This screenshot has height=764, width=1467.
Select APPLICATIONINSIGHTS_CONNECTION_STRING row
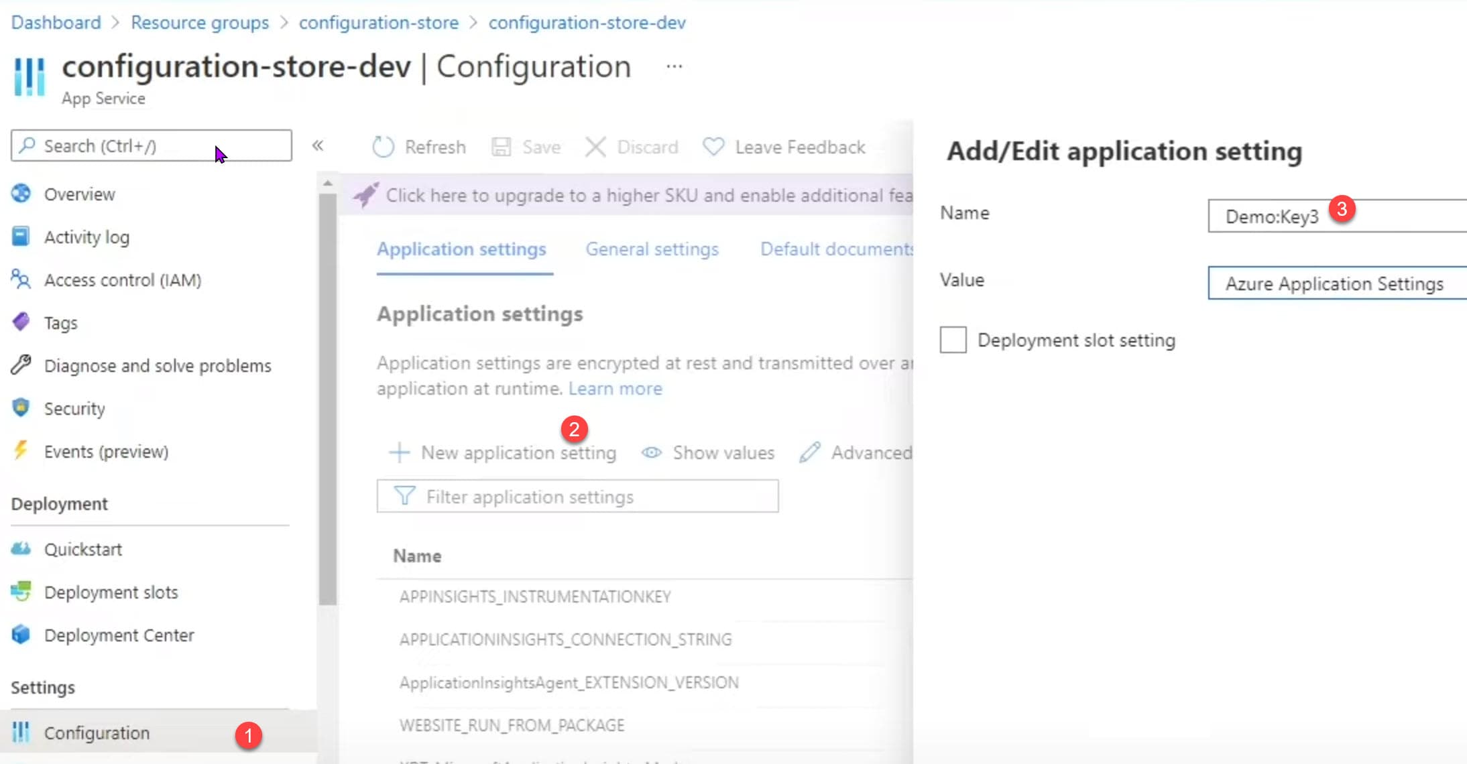645,639
